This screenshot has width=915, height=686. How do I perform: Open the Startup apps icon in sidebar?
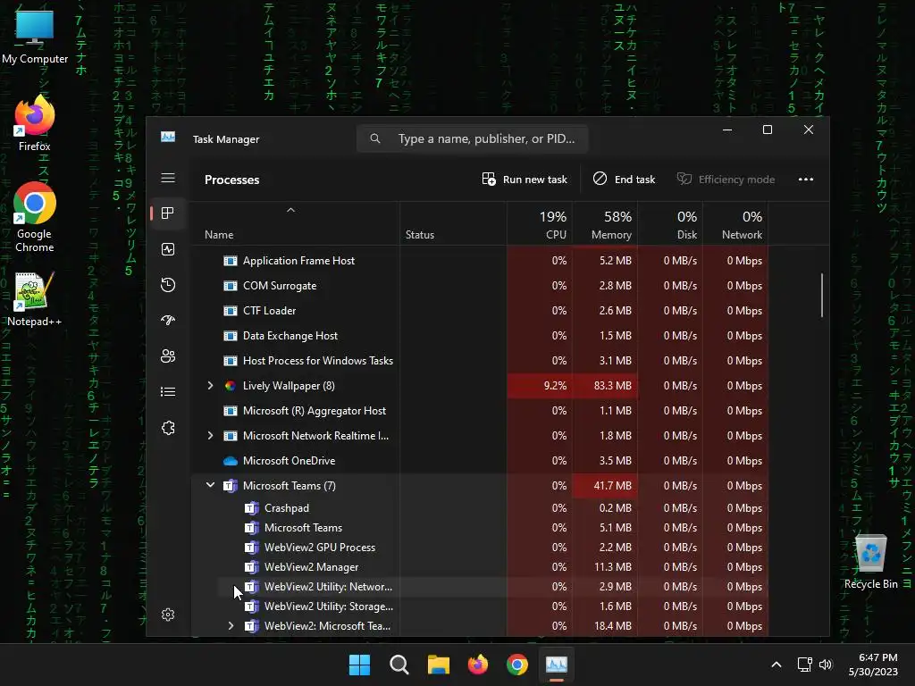pyautogui.click(x=167, y=321)
